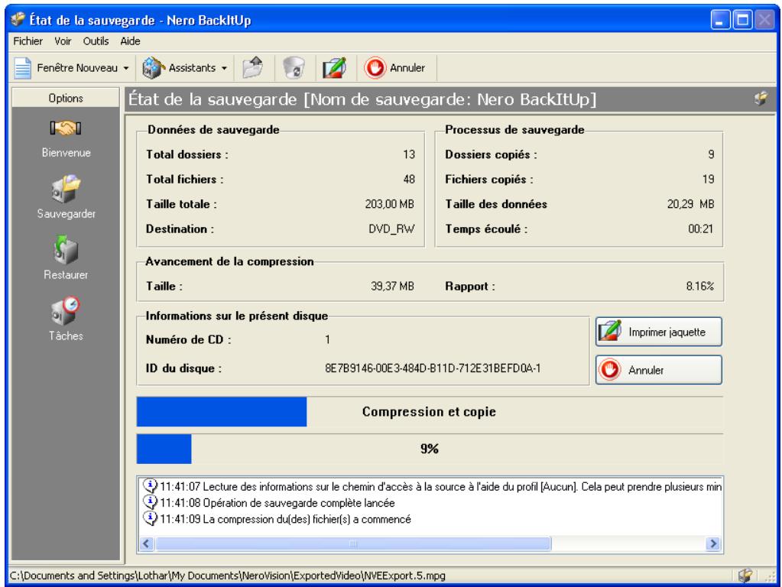Open the Outils menu
The width and height of the screenshot is (782, 587).
(96, 41)
